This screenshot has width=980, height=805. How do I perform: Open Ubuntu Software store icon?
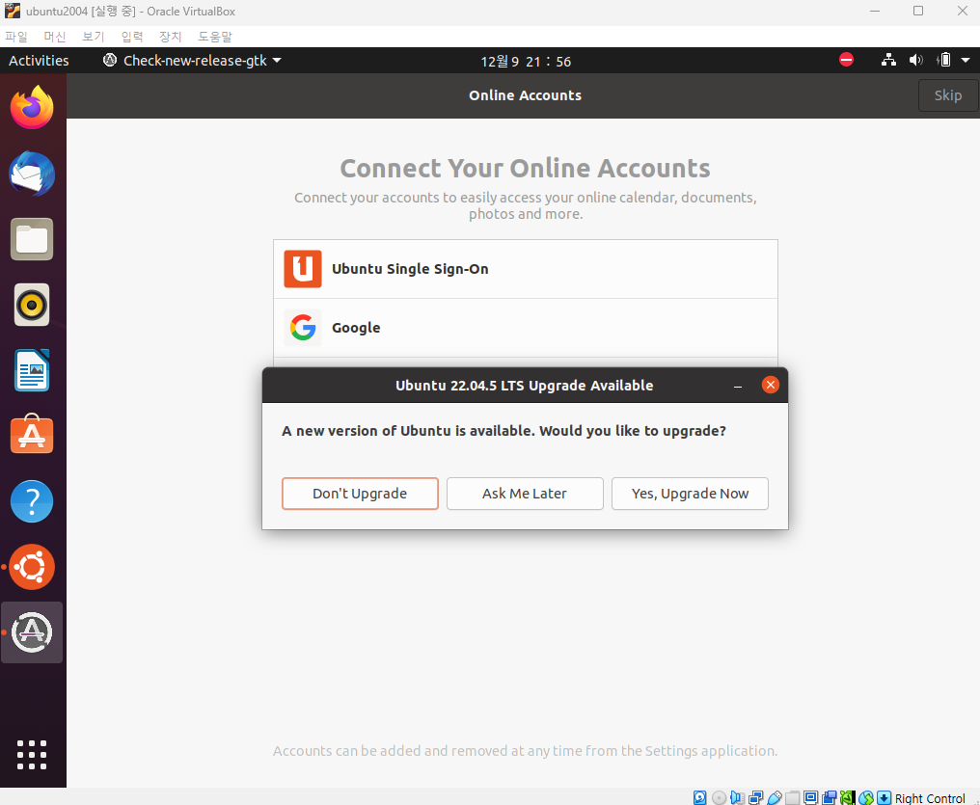pyautogui.click(x=32, y=436)
